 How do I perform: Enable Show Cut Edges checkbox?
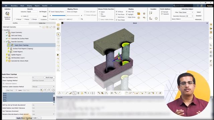[x=66, y=12]
